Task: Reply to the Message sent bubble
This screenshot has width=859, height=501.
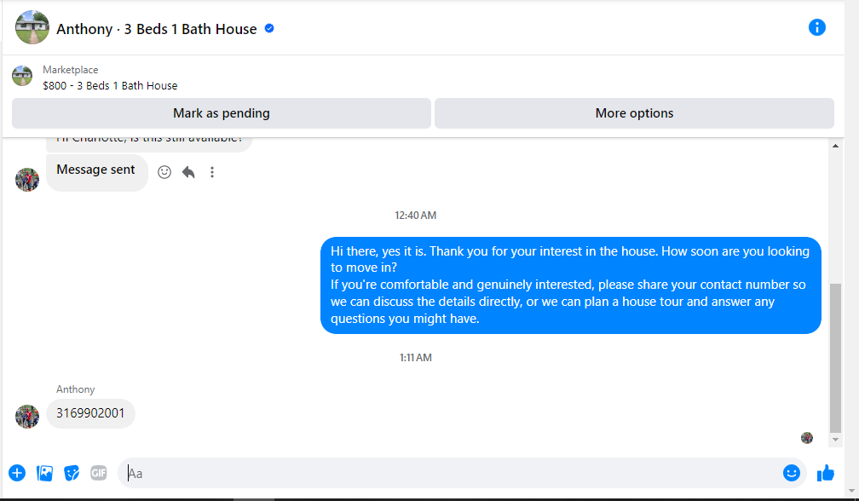Action: (188, 172)
